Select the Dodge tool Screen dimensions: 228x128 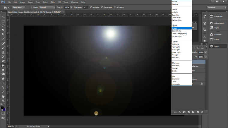pos(3,74)
